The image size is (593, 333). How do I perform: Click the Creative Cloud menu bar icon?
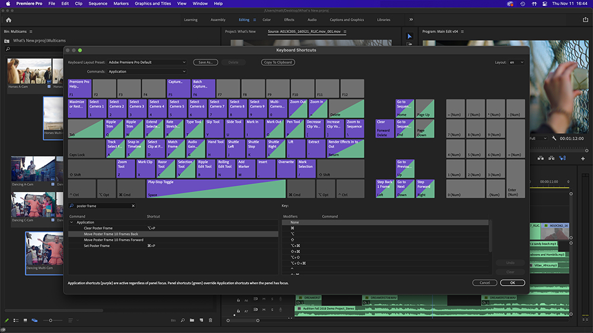[510, 4]
